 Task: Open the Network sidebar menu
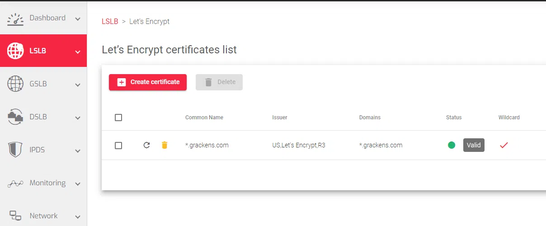[x=43, y=216]
